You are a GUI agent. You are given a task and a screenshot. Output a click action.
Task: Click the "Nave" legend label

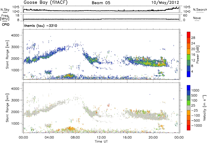point(197,18)
